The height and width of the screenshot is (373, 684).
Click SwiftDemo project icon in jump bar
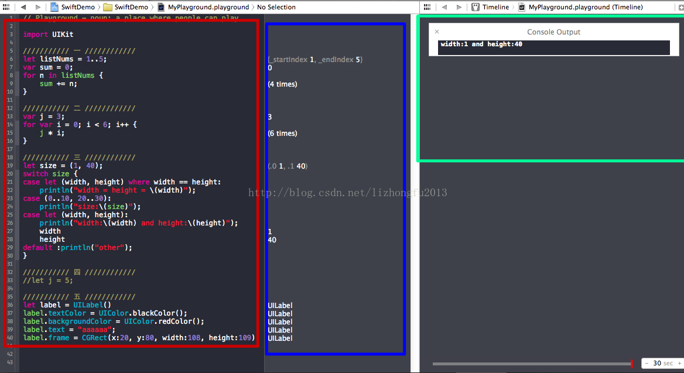pos(54,7)
